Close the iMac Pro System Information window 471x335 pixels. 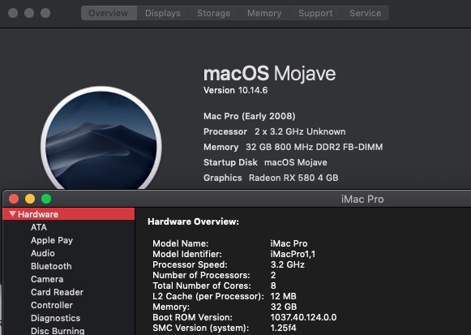tap(14, 199)
